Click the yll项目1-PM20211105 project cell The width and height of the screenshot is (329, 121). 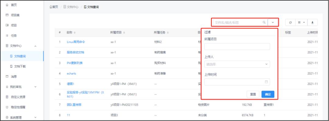(x=124, y=105)
